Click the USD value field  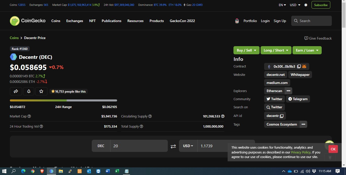coord(226,146)
